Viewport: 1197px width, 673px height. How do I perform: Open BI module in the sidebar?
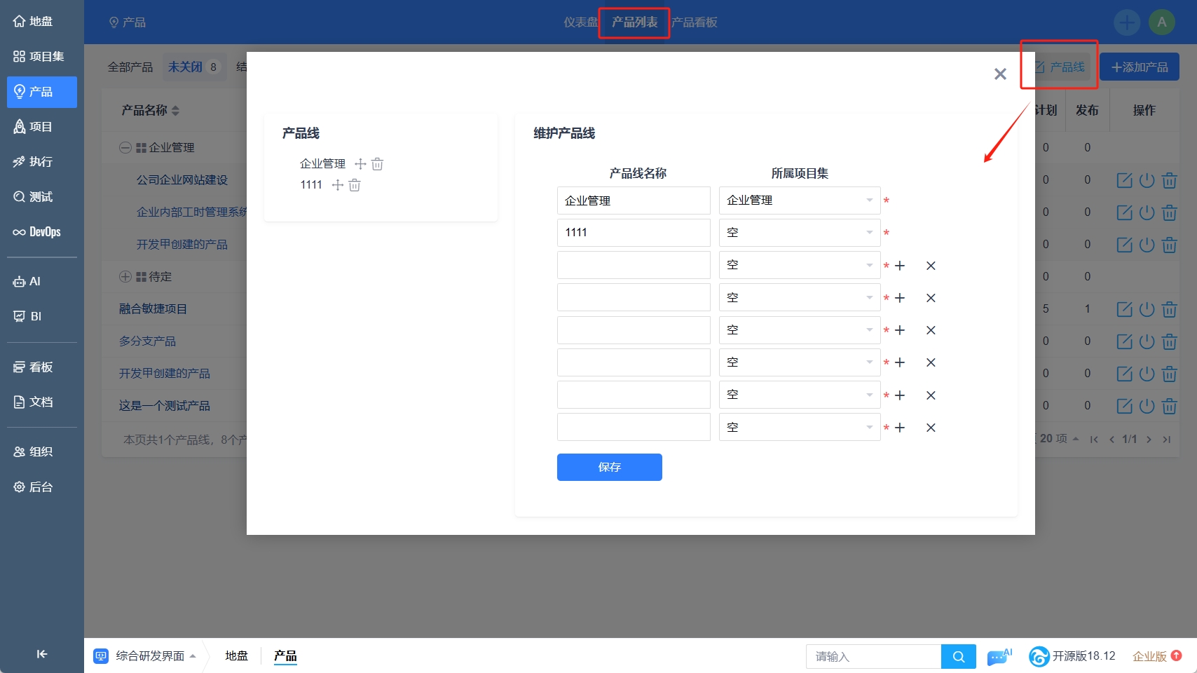coord(28,316)
